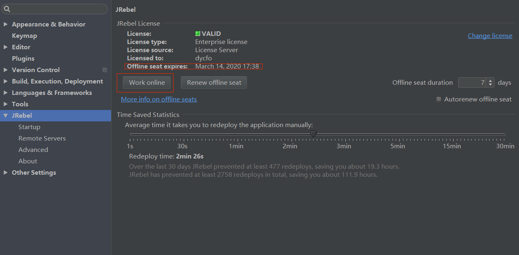Screen dimensions: 519x255
Task: Click inside the settings search field
Action: [x=55, y=9]
